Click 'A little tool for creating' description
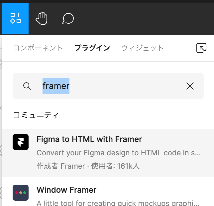Image resolution: width=214 pixels, height=206 pixels. [x=118, y=203]
